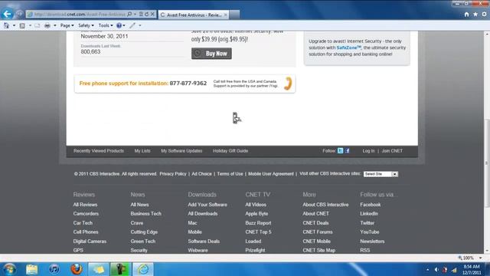Click the address bar URL field
Screen dimensions: 490x276
pos(79,14)
